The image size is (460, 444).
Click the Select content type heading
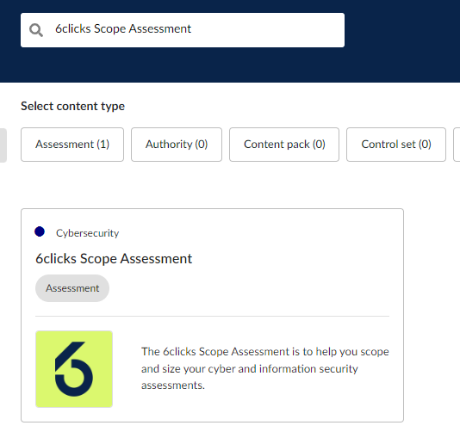pos(72,106)
